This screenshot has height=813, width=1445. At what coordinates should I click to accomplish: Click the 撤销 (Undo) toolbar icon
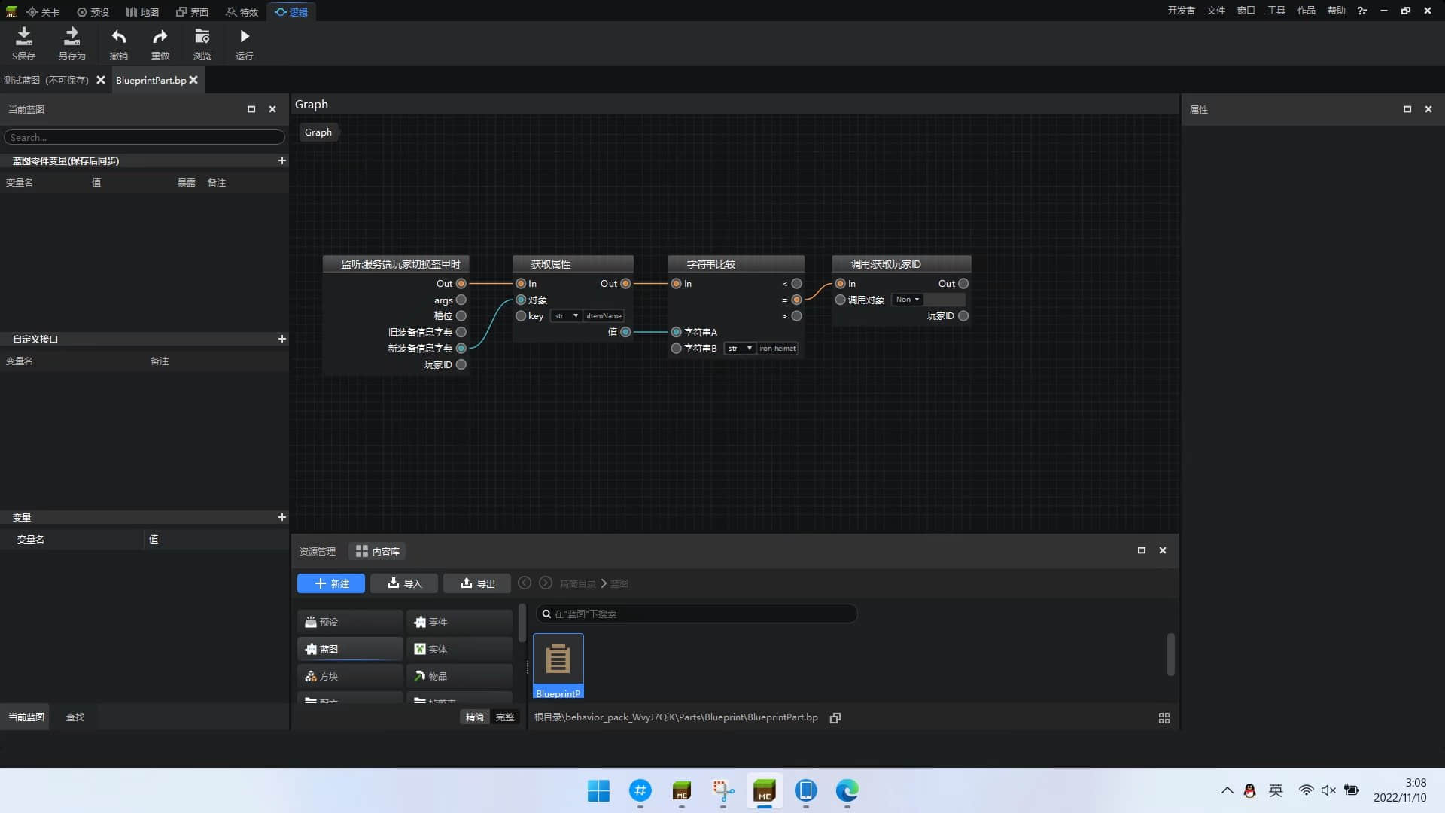(x=118, y=44)
